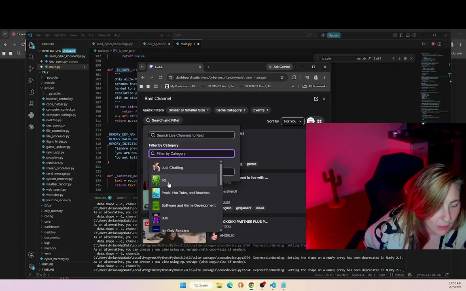
Task: Click the Update button in VS Code title bar
Action: pyautogui.click(x=333, y=35)
